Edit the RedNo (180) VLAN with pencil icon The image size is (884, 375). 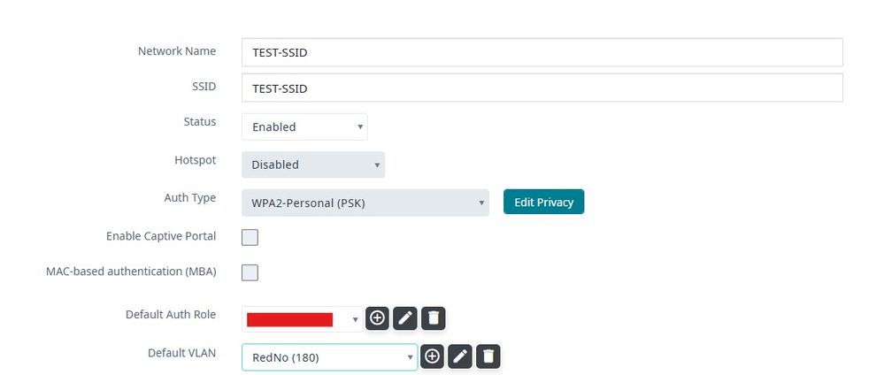(460, 356)
